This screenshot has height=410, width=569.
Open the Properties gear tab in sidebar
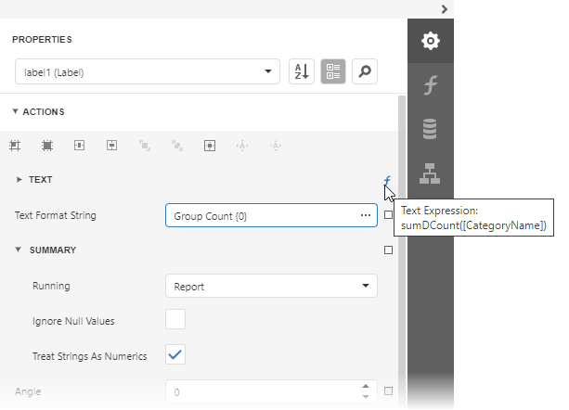(x=430, y=41)
